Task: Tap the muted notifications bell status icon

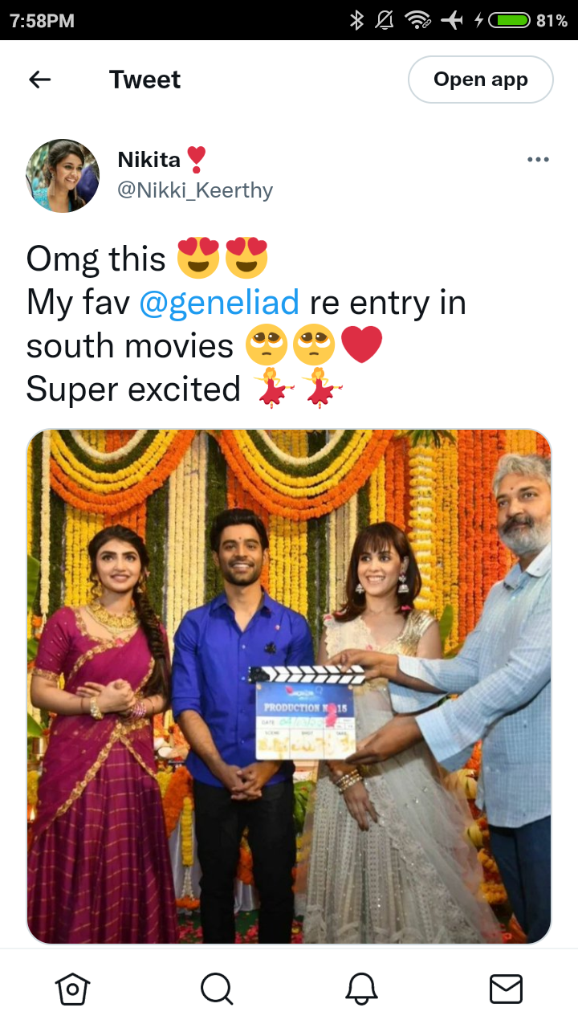Action: [386, 20]
